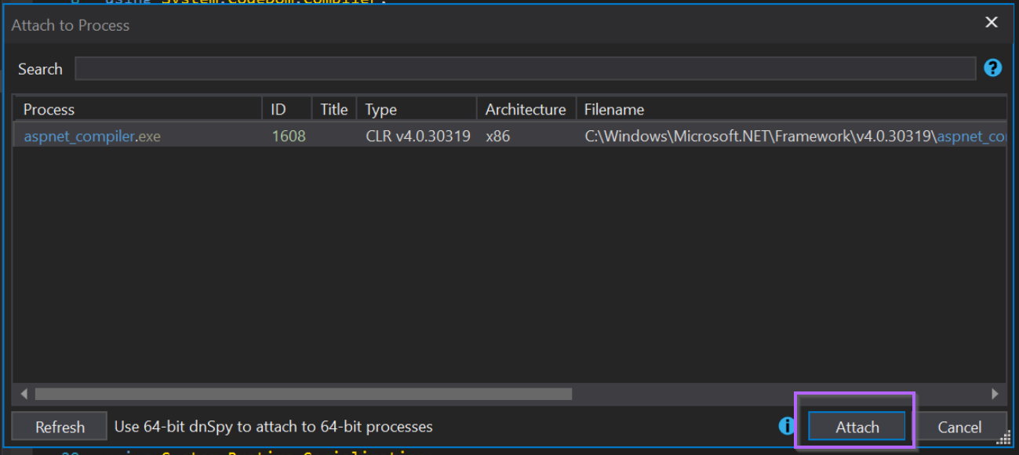Click the Filename column header
This screenshot has height=455, width=1019.
613,108
